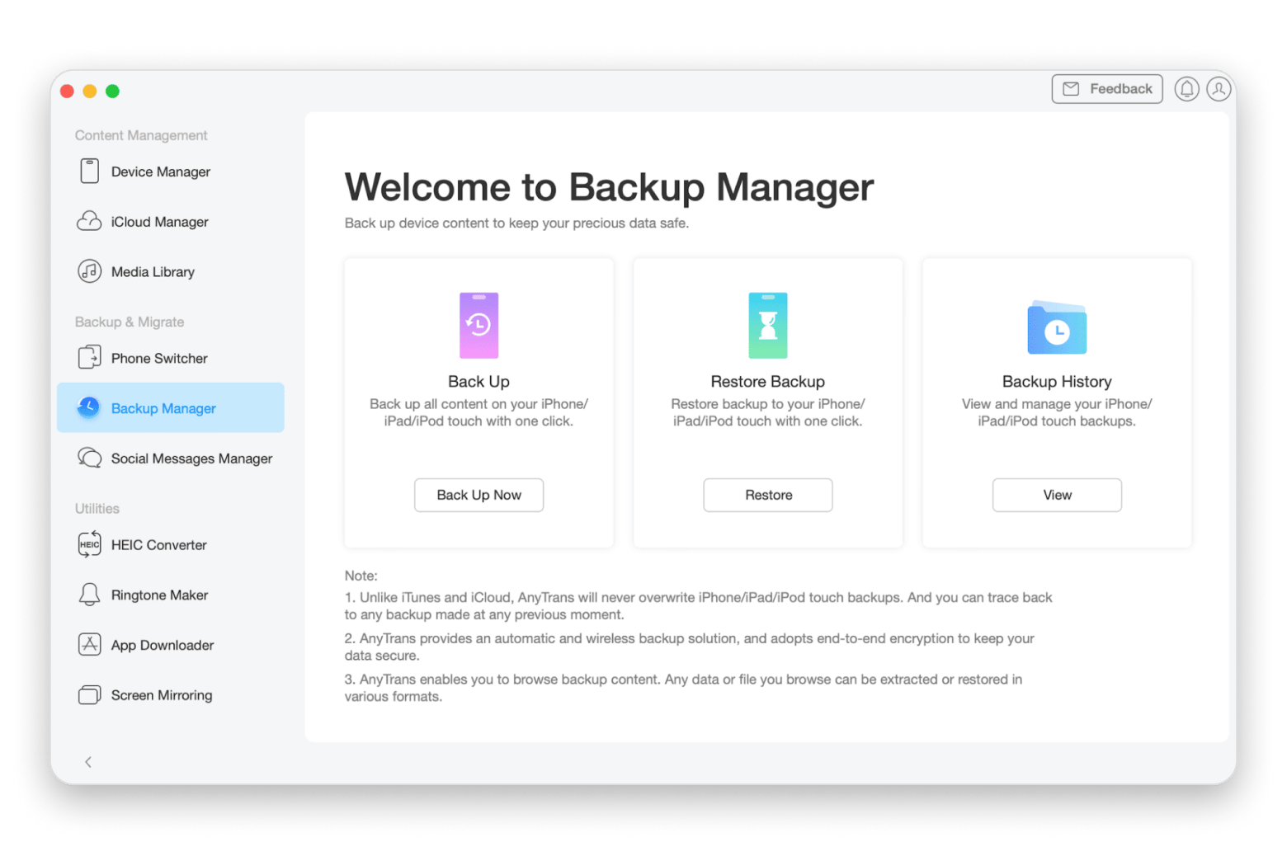
Task: Click the Ringtone Maker bell icon
Action: [x=89, y=595]
